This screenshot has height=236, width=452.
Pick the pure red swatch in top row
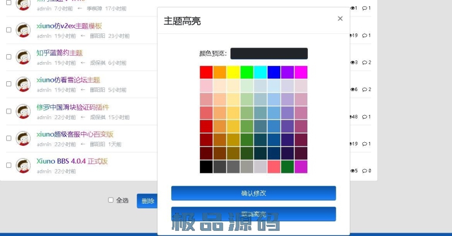206,72
